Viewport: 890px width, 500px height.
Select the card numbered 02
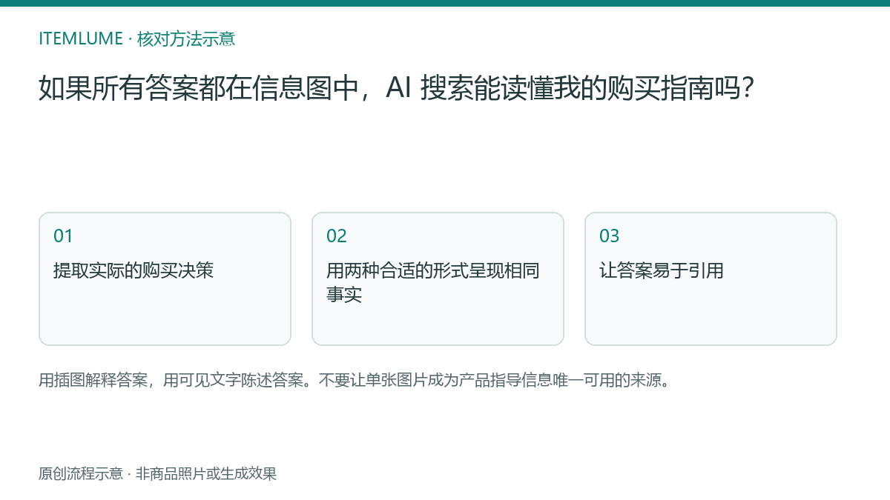[438, 279]
